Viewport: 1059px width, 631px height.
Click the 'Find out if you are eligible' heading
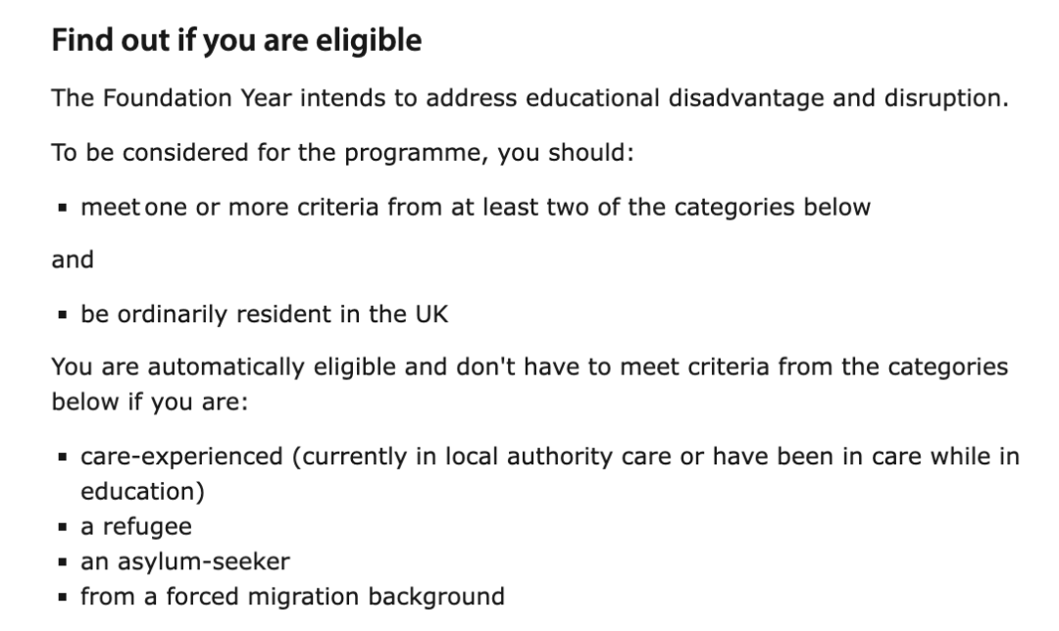236,40
